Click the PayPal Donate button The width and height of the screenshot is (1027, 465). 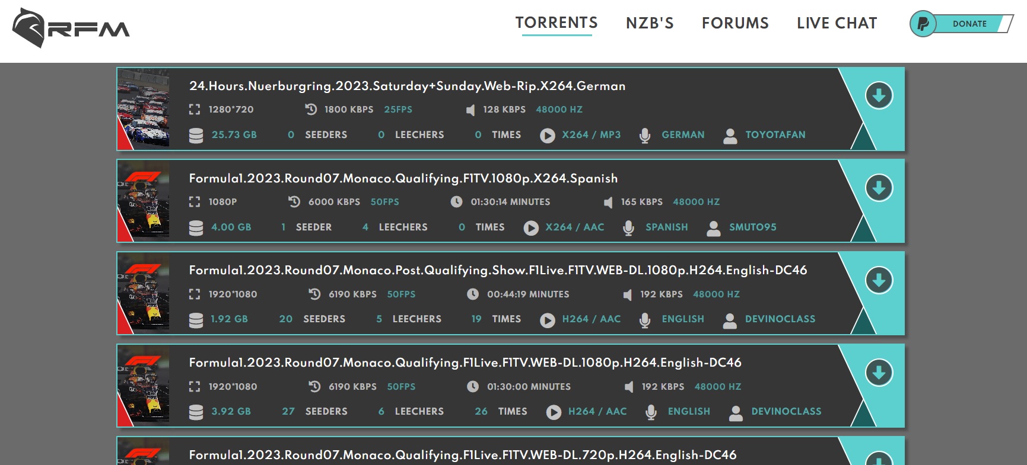pos(961,24)
